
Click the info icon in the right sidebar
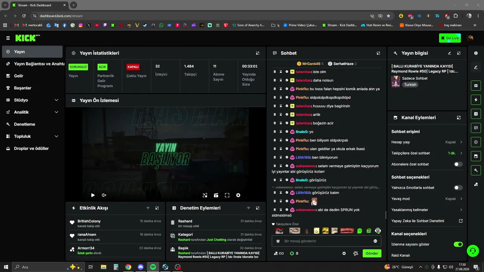tap(476, 53)
